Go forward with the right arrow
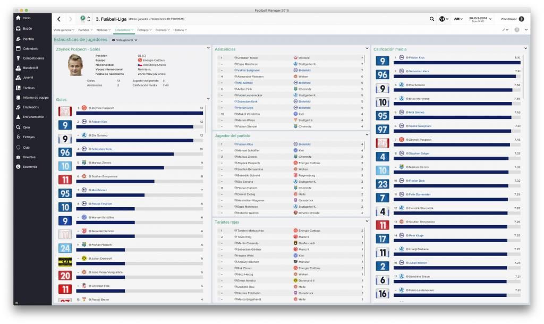 click(71, 19)
